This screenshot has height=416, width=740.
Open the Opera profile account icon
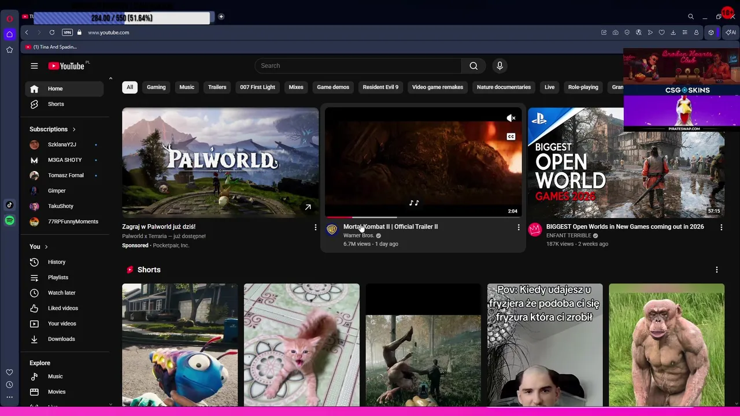pyautogui.click(x=696, y=32)
